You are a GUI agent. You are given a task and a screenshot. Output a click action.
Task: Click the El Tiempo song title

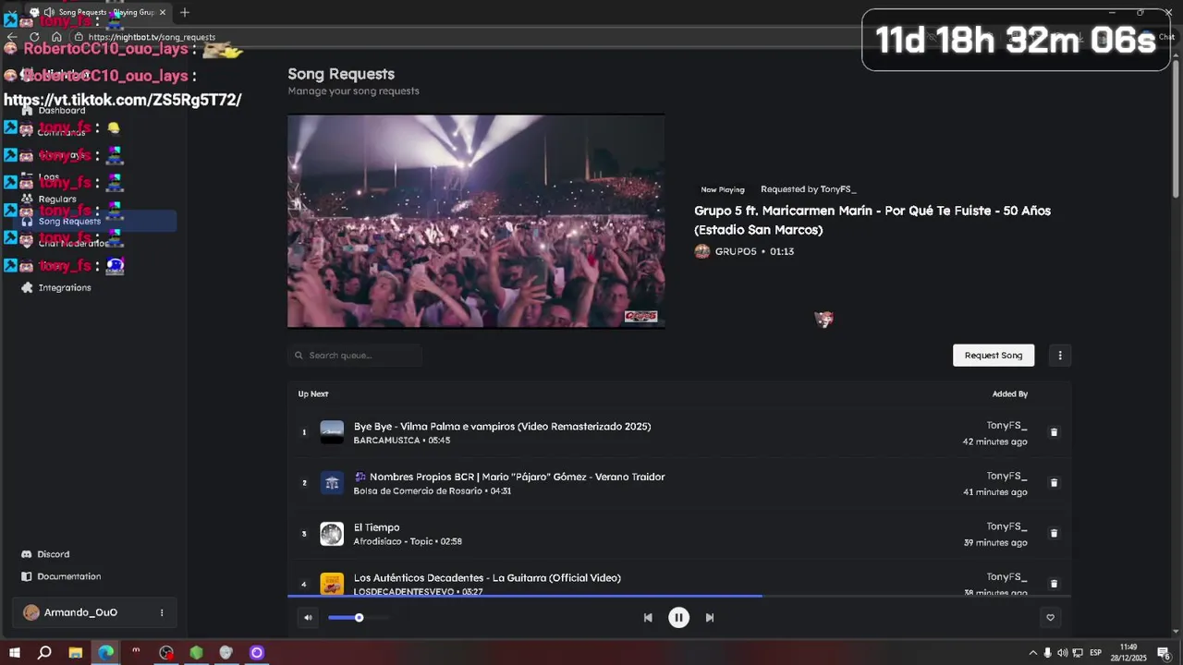coord(376,527)
